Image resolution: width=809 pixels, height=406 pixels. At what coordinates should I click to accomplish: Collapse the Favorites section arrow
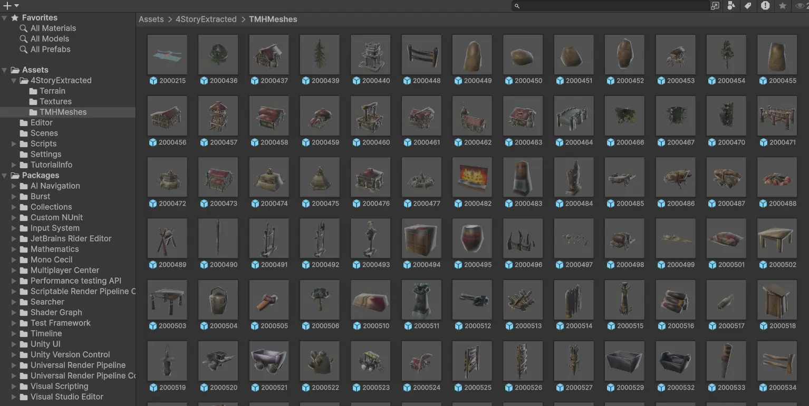coord(5,18)
